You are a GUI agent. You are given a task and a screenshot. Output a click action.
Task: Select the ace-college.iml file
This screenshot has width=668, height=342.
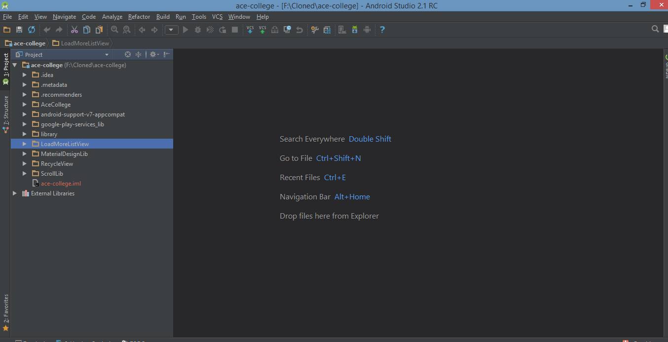[x=92, y=183]
